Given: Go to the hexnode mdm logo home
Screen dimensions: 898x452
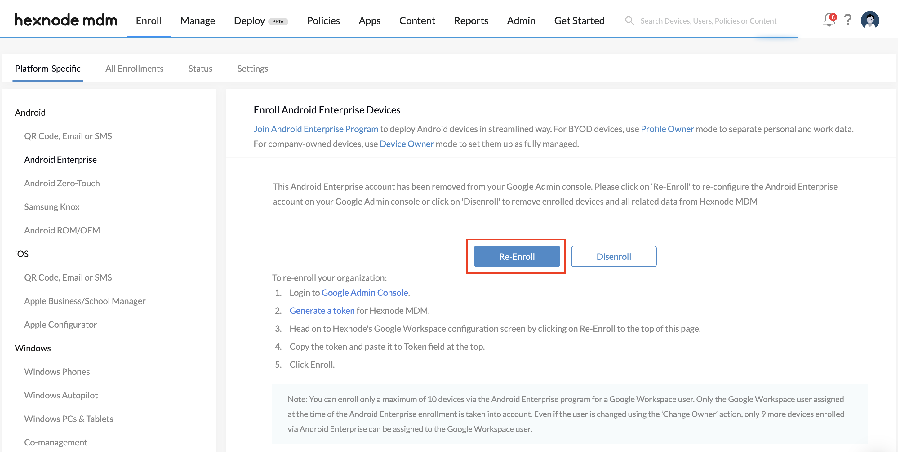Looking at the screenshot, I should tap(66, 20).
